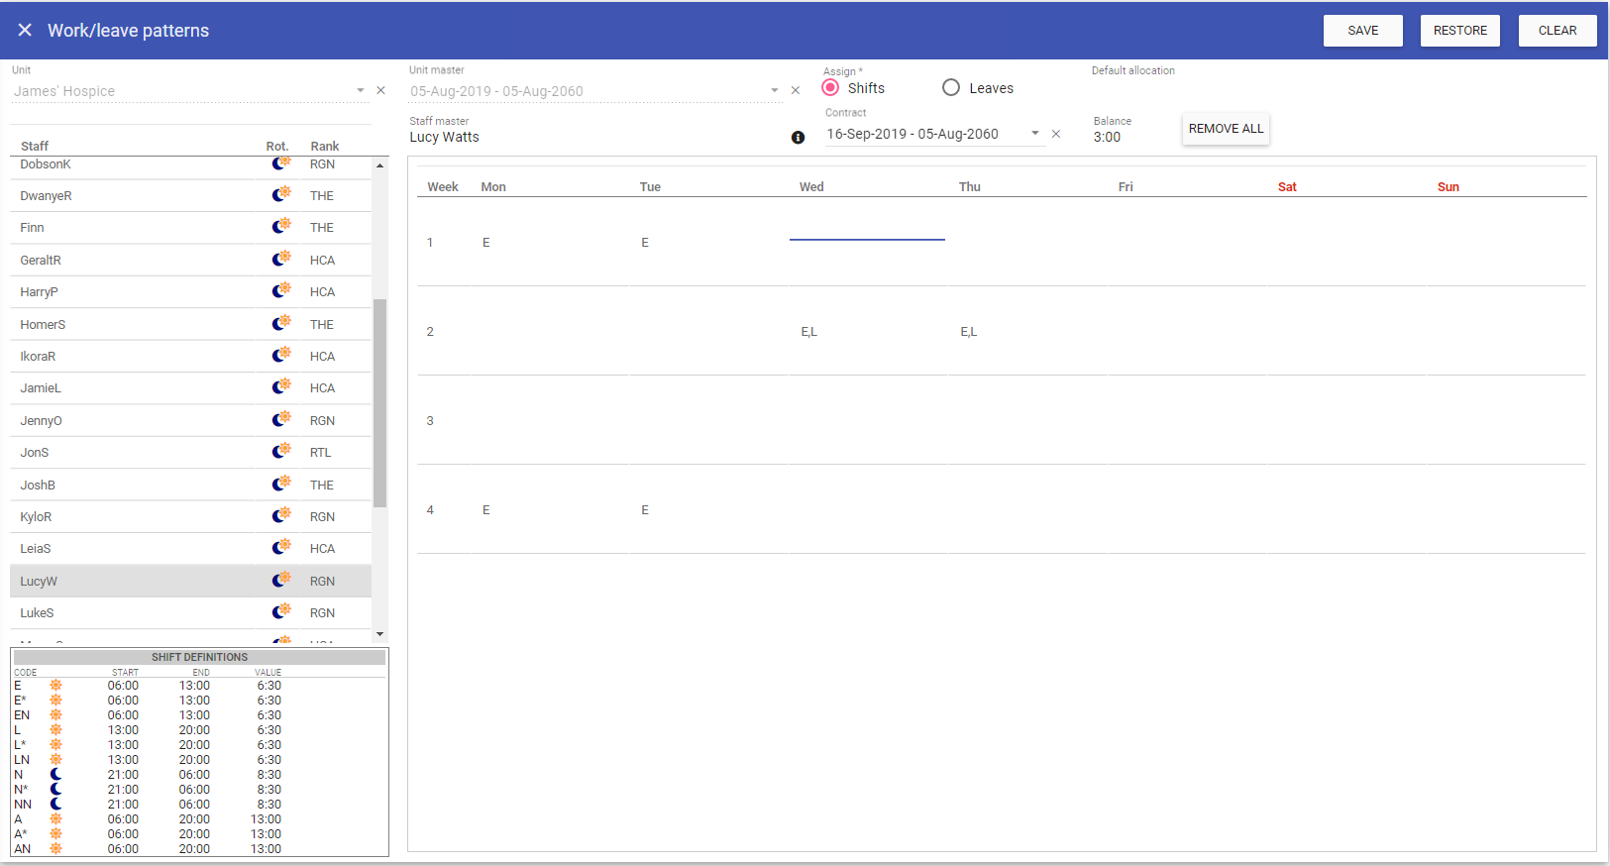Click the moon icon for shift N
The image size is (1610, 866).
(x=56, y=775)
